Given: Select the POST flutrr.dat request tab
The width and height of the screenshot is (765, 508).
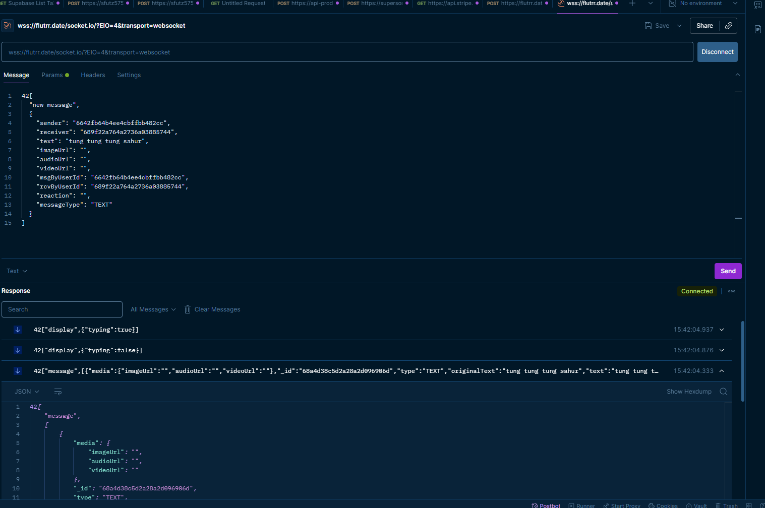Looking at the screenshot, I should (x=517, y=4).
